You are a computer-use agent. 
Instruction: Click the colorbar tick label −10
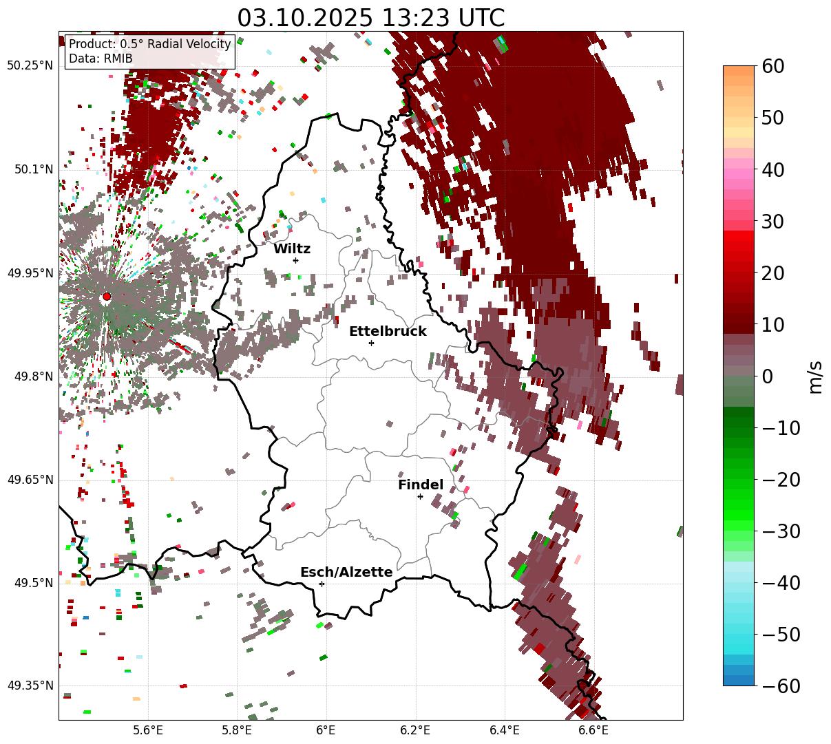[x=781, y=427]
